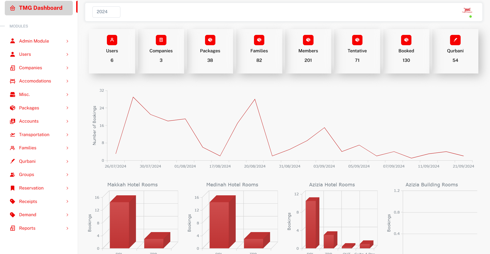The image size is (490, 254).
Task: Click the TMG Dashboard title button
Action: 40,8
